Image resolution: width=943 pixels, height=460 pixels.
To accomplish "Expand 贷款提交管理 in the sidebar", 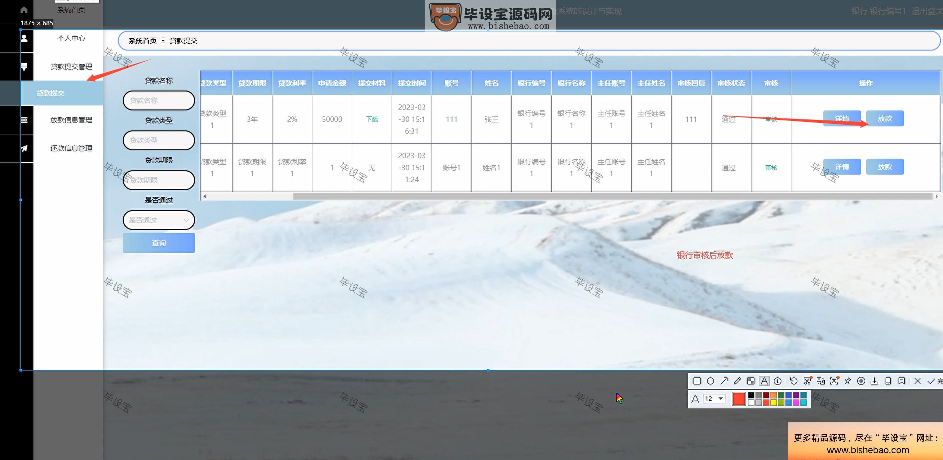I will coord(71,67).
